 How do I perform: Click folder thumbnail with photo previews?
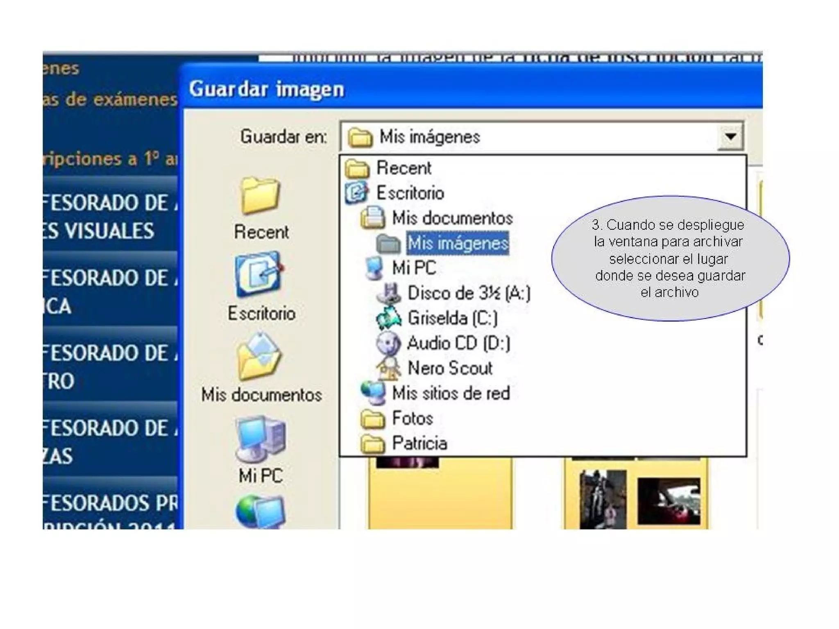(x=636, y=496)
